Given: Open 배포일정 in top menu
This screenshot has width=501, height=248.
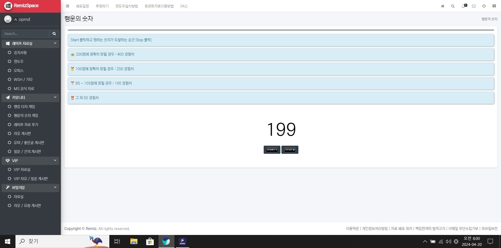Looking at the screenshot, I should [82, 6].
